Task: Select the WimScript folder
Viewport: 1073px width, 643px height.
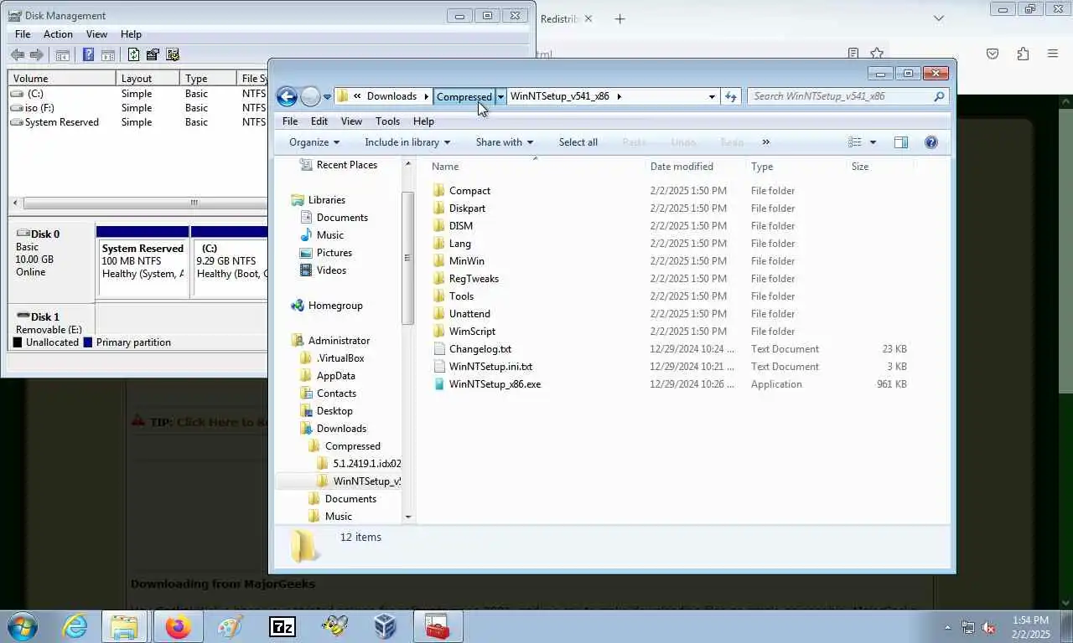Action: pos(472,332)
